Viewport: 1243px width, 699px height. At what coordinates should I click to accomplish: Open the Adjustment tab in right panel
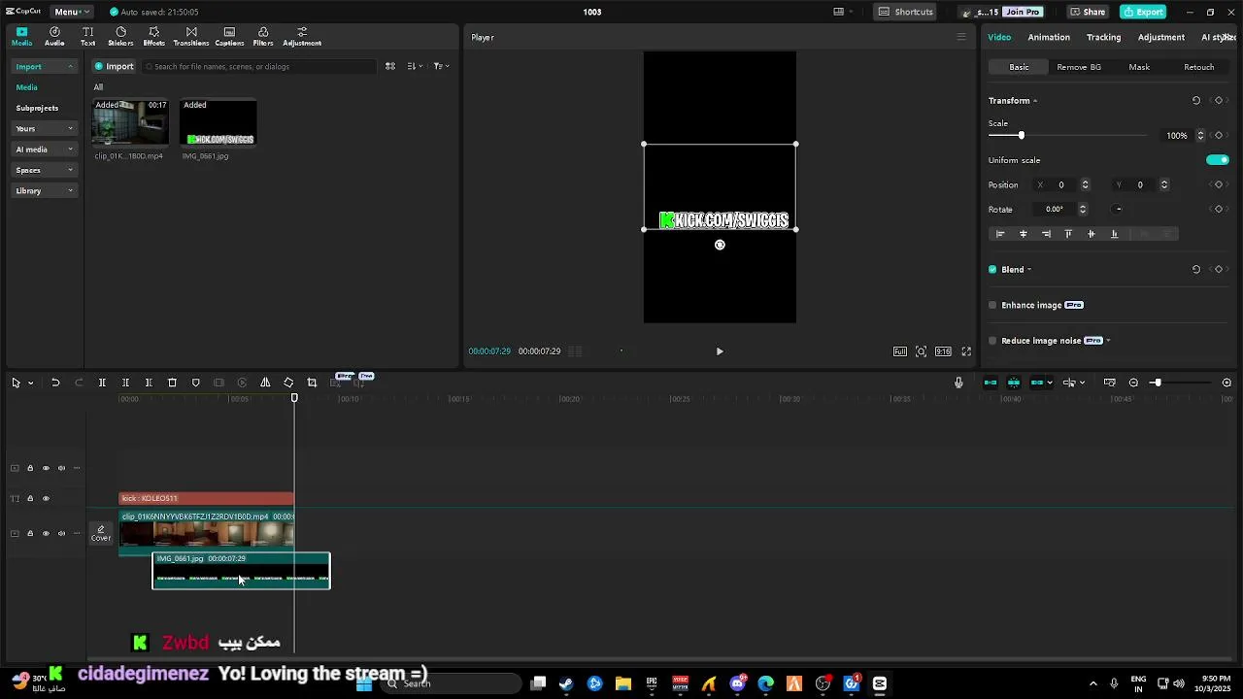1160,37
